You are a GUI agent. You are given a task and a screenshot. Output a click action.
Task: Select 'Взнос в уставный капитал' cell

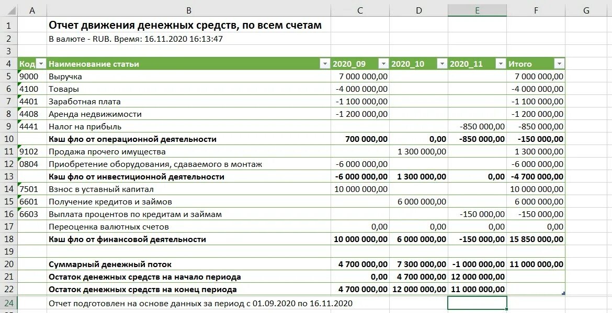pyautogui.click(x=189, y=189)
